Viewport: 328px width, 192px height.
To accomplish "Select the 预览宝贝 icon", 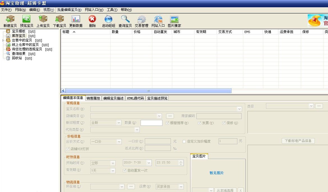I will [26, 20].
